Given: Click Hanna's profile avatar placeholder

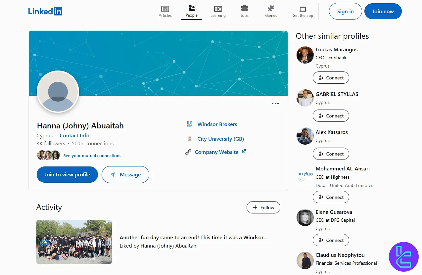Looking at the screenshot, I should pos(58,92).
